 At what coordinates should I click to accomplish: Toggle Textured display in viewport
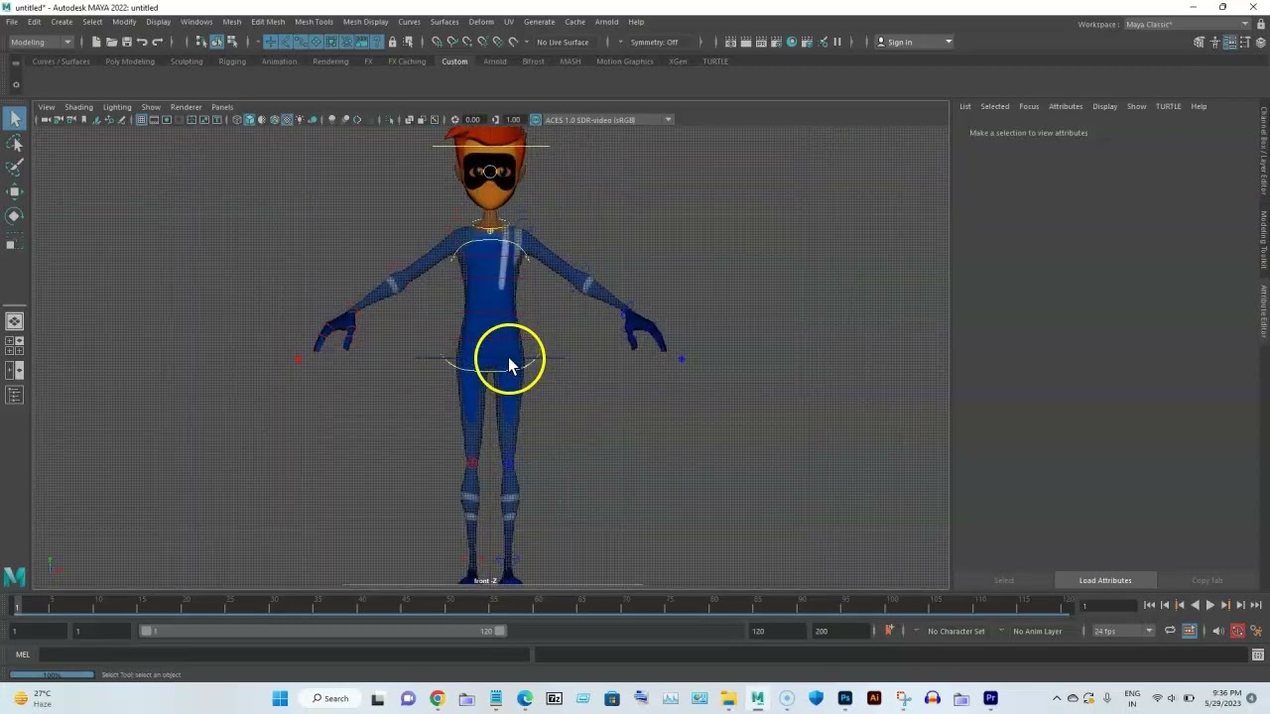[287, 120]
